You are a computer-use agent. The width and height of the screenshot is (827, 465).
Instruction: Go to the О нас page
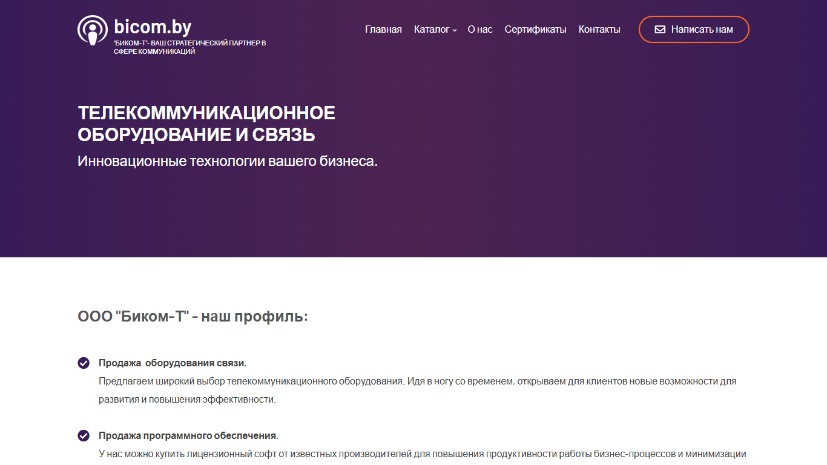(480, 29)
